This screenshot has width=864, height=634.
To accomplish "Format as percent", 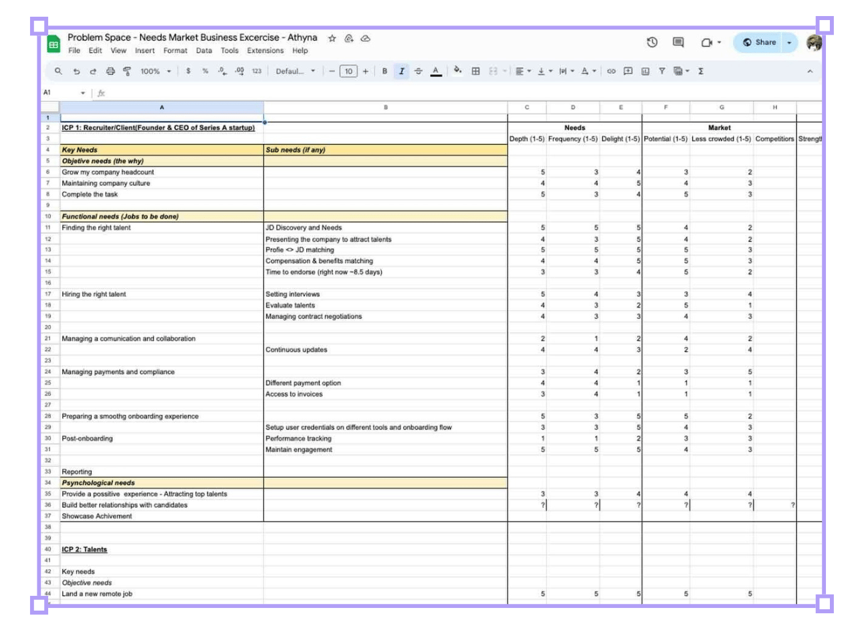I will click(x=205, y=71).
